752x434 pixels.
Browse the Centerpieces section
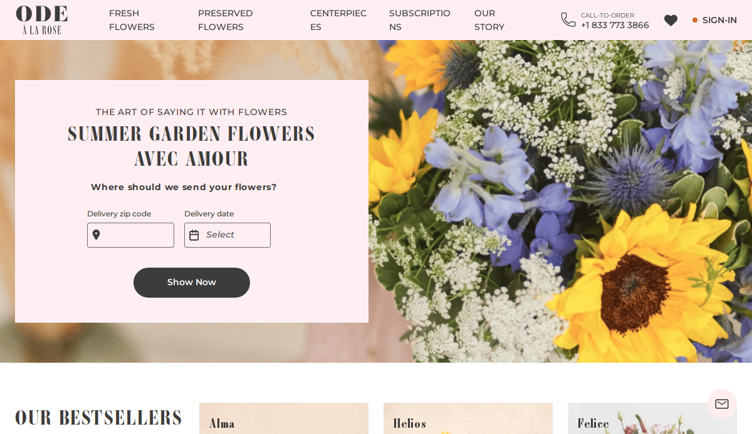point(338,20)
